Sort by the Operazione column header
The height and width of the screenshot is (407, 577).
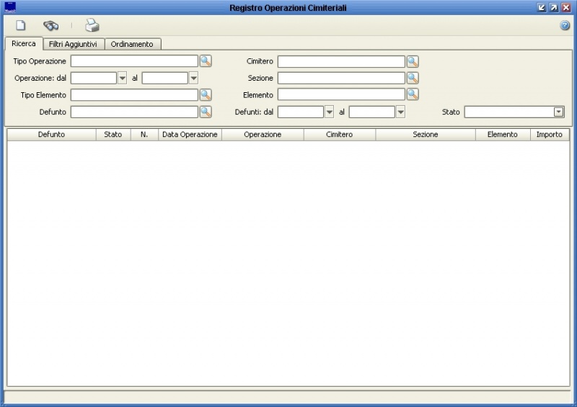[263, 135]
